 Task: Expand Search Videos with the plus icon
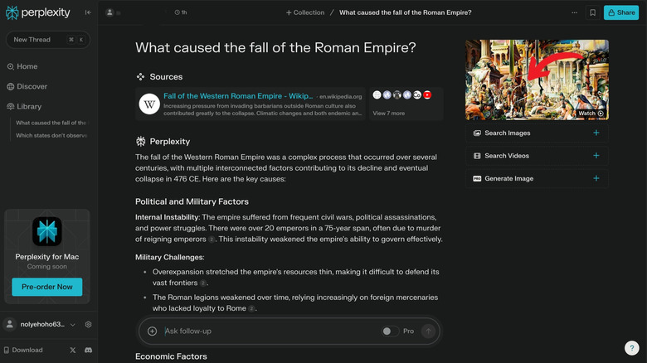coord(596,156)
